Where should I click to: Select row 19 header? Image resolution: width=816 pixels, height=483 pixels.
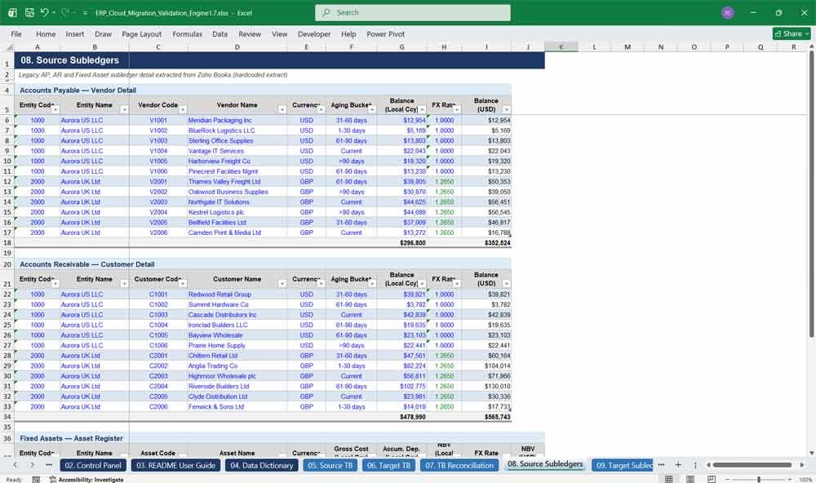[7, 253]
